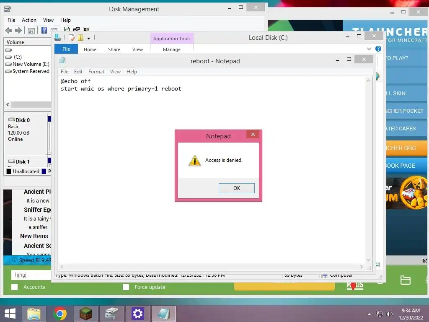Select the System Reserved volume row
The width and height of the screenshot is (429, 322).
pyautogui.click(x=27, y=71)
